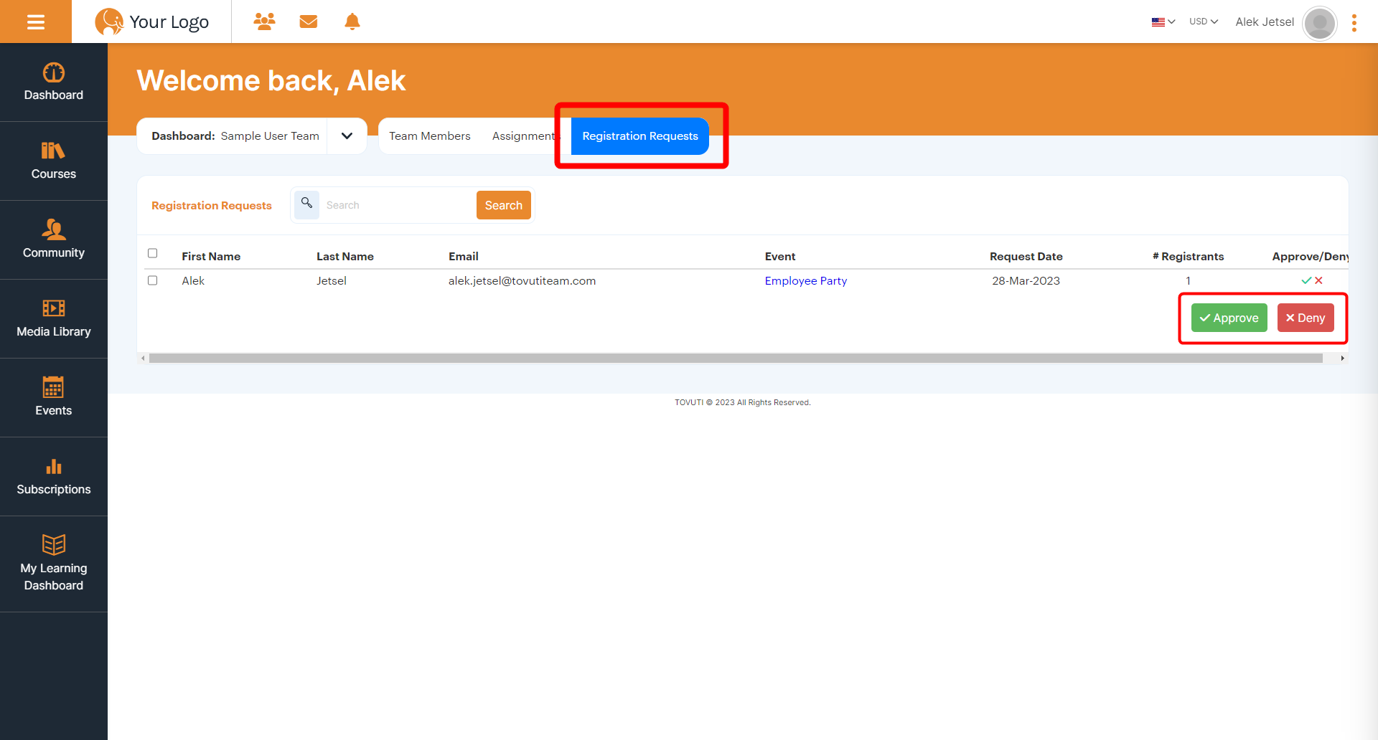Open Courses from the sidebar
1378x740 pixels.
tap(54, 161)
